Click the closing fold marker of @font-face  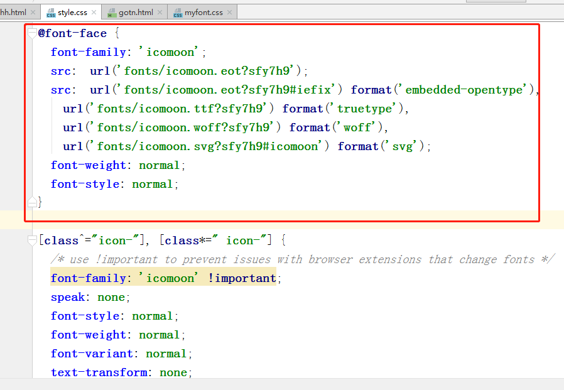pyautogui.click(x=33, y=202)
